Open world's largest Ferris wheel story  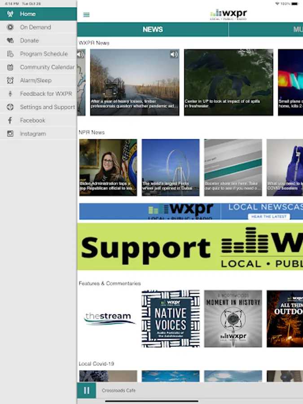point(171,167)
